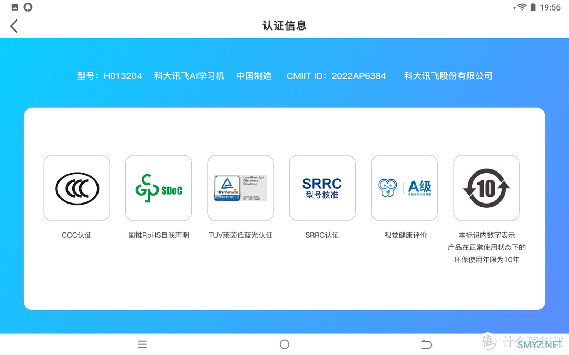The image size is (569, 355).
Task: Tap the model number 型号：H013204
Action: pyautogui.click(x=110, y=76)
